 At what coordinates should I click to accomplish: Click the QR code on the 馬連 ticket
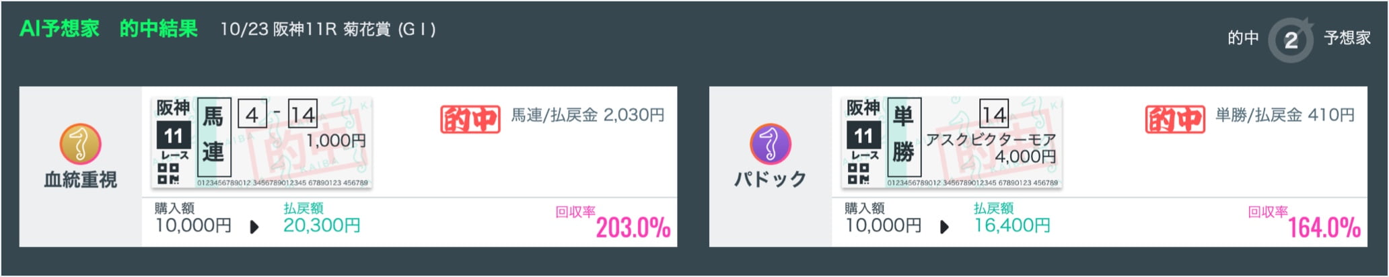(168, 174)
